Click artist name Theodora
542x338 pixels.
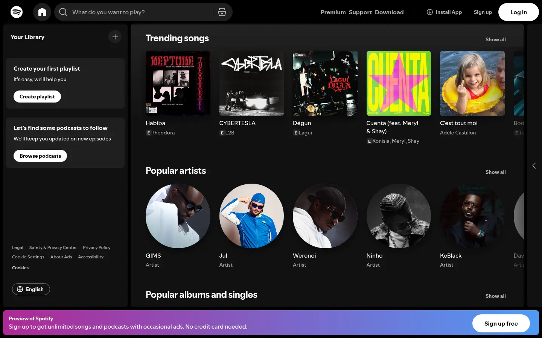(163, 133)
